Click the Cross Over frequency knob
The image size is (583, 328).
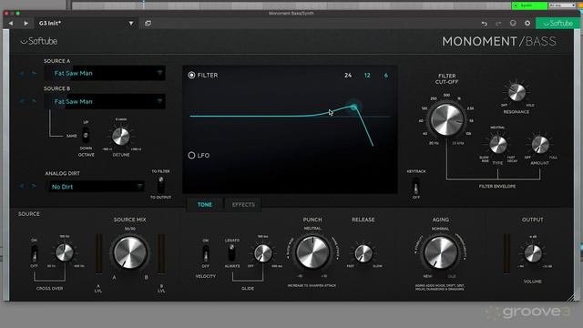click(x=65, y=253)
